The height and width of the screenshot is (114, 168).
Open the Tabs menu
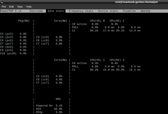tap(20, 7)
